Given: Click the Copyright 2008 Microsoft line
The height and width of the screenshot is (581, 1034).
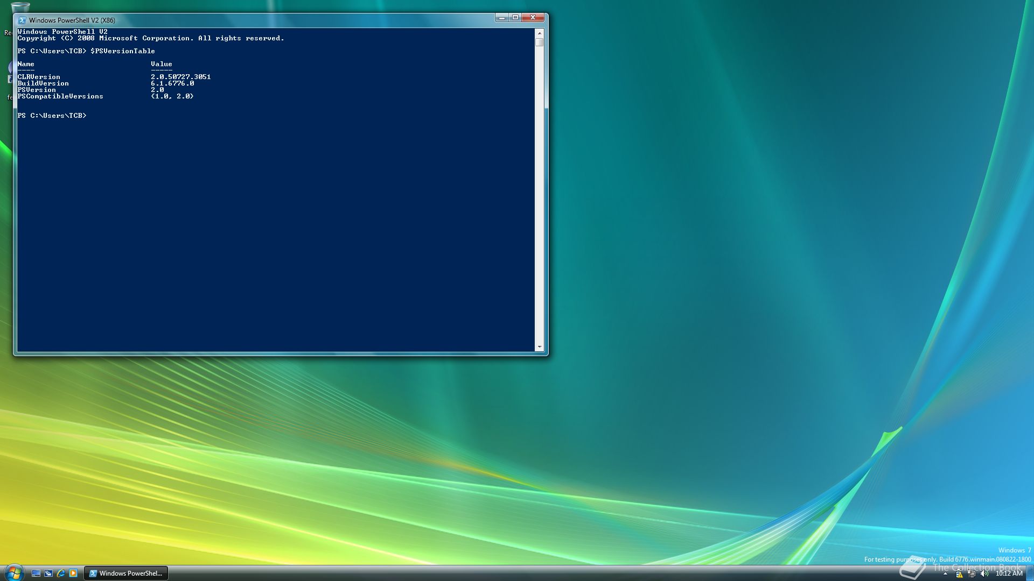Looking at the screenshot, I should (151, 38).
